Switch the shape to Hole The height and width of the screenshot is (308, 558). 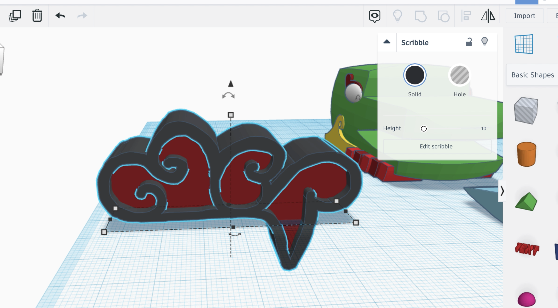(x=460, y=75)
